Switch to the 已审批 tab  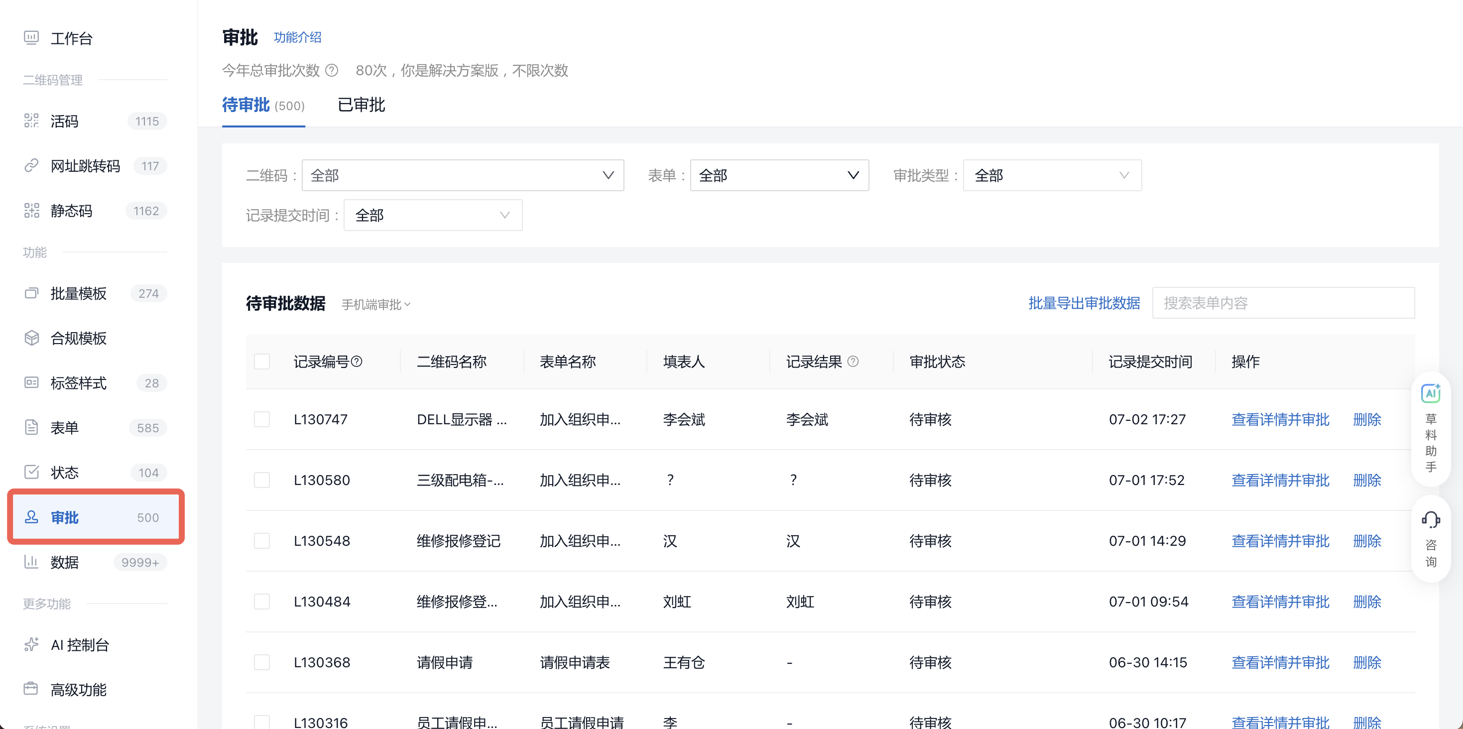click(x=361, y=106)
